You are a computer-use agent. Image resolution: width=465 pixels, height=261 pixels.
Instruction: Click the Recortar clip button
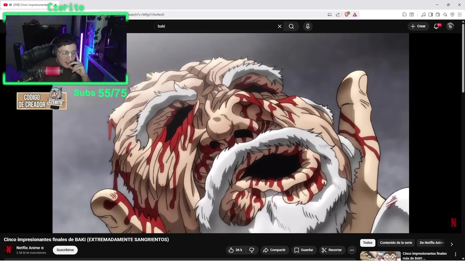[332, 250]
